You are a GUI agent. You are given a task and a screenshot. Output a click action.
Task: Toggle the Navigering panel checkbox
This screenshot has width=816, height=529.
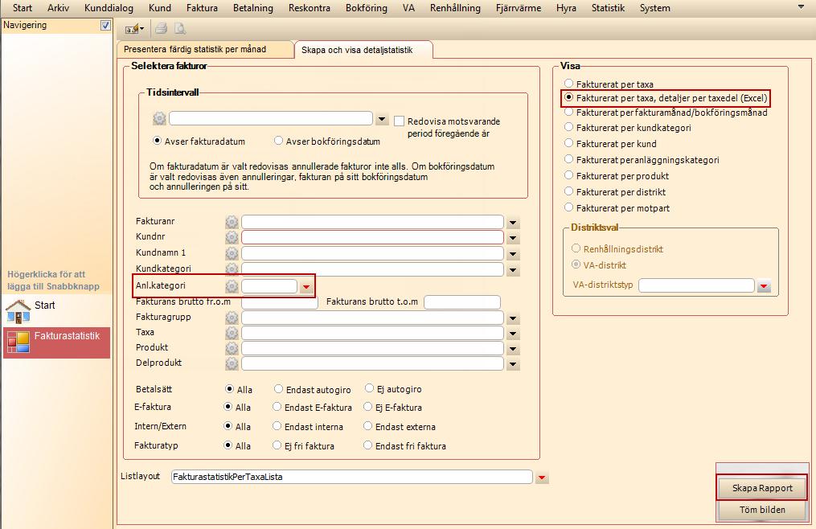(x=105, y=25)
